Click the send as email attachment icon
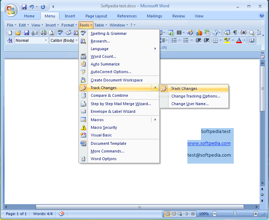 pyautogui.click(x=35, y=32)
